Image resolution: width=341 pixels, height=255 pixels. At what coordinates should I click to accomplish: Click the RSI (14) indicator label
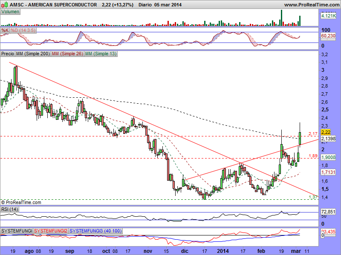(x=9, y=209)
